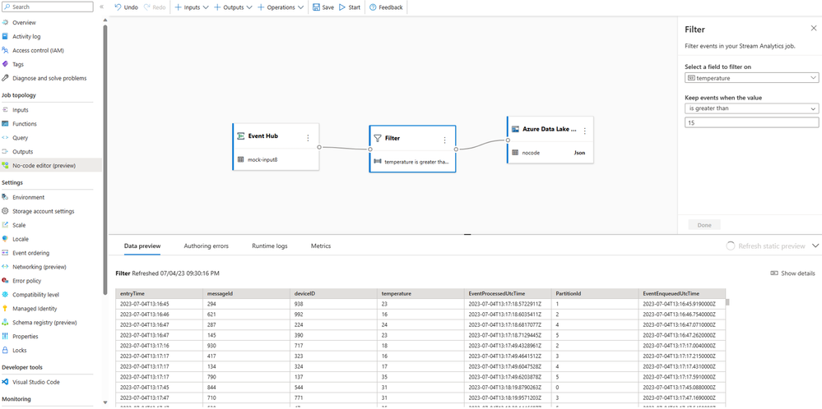
Task: Open Functions under Job topology
Action: coord(25,124)
